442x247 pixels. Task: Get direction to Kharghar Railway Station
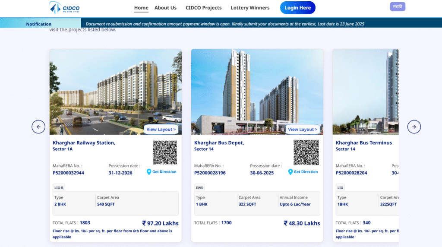pos(164,172)
